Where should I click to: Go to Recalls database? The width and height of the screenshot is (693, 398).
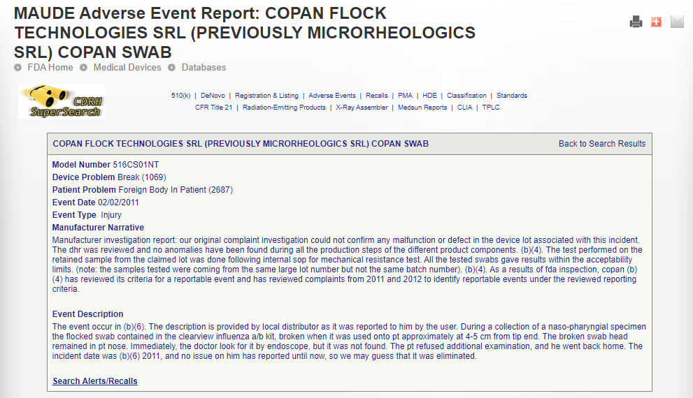pyautogui.click(x=376, y=95)
